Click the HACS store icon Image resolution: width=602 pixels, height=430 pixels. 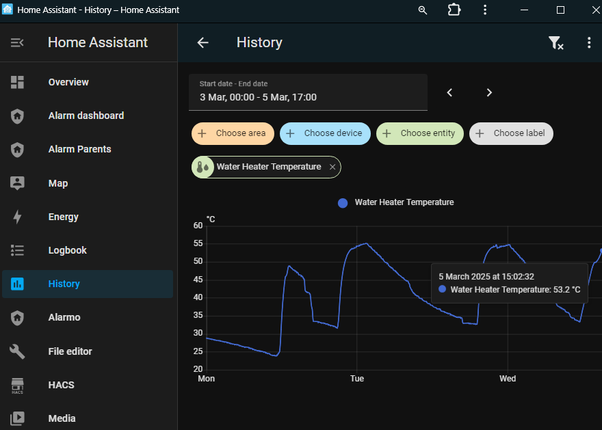point(17,386)
